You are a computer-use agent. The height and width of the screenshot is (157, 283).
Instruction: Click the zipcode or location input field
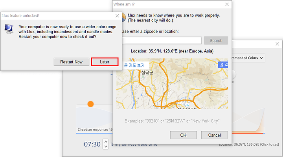[162, 40]
